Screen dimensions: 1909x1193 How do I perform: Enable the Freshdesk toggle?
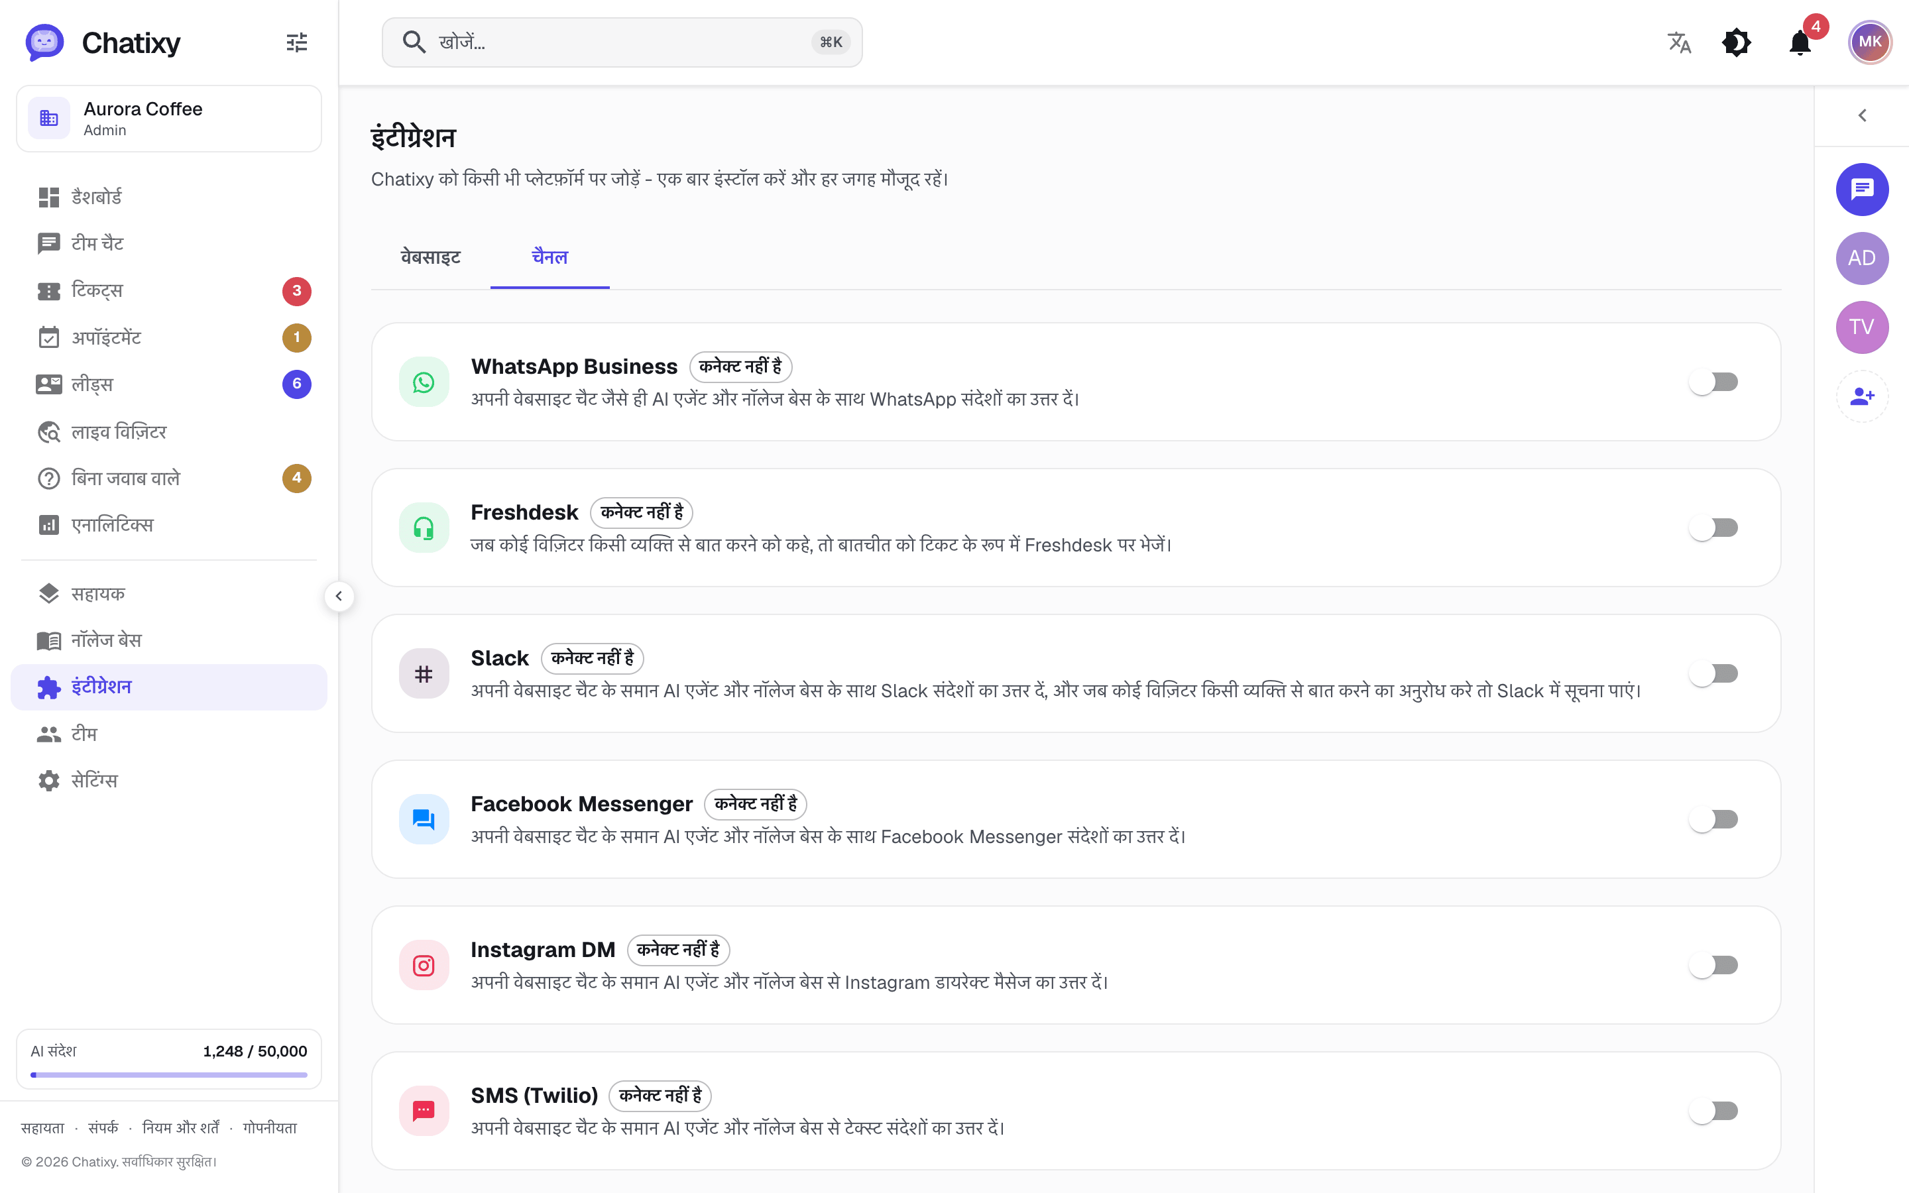click(1713, 528)
